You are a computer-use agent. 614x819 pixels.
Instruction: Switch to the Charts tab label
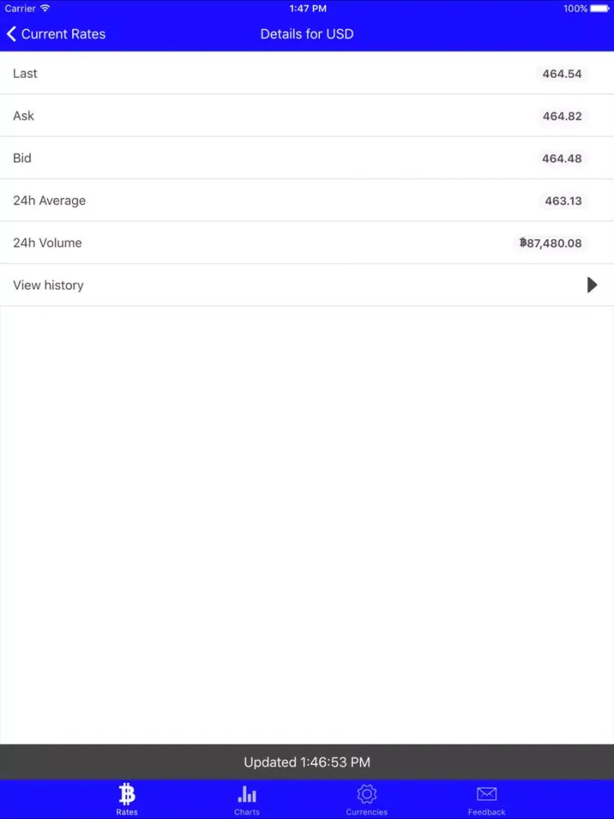point(246,812)
